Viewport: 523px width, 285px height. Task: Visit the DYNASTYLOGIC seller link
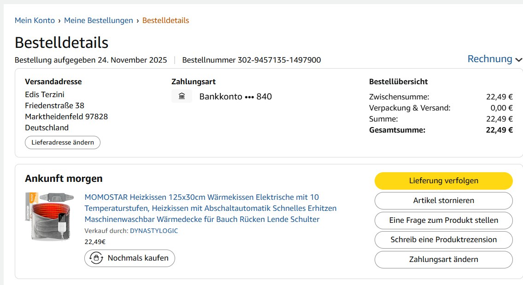pyautogui.click(x=153, y=231)
